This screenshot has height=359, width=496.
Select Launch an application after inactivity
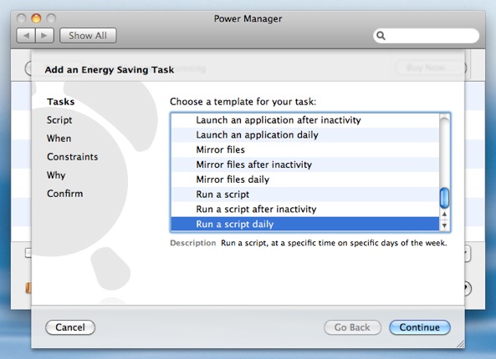(x=305, y=120)
